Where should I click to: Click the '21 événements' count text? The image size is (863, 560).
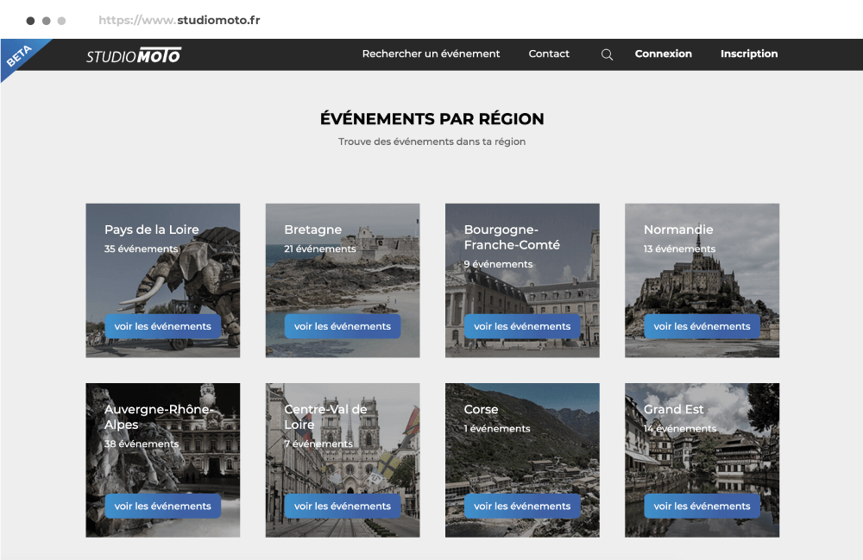[320, 249]
